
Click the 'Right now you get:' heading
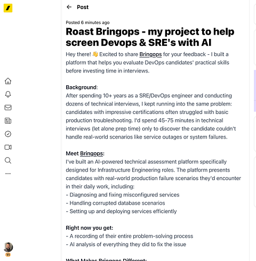[x=90, y=228]
